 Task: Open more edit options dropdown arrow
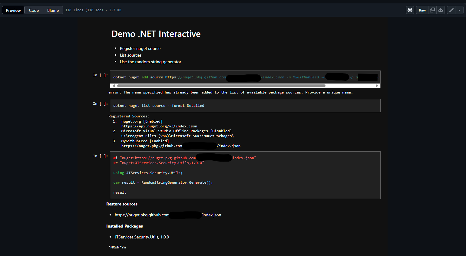(459, 10)
